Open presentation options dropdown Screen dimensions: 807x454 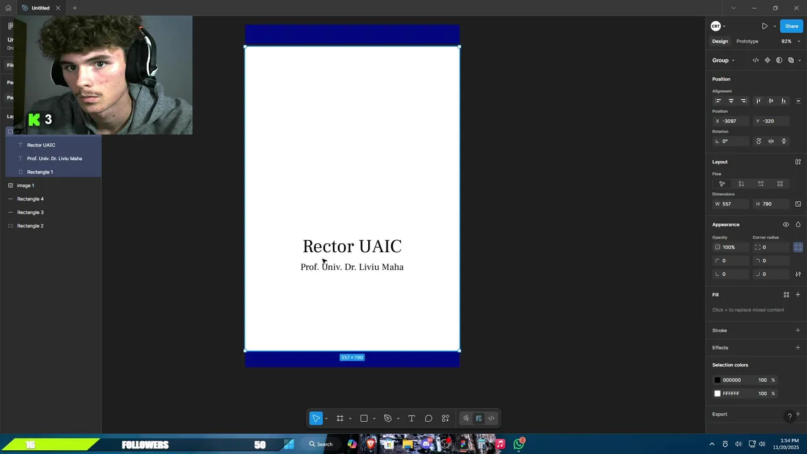774,26
